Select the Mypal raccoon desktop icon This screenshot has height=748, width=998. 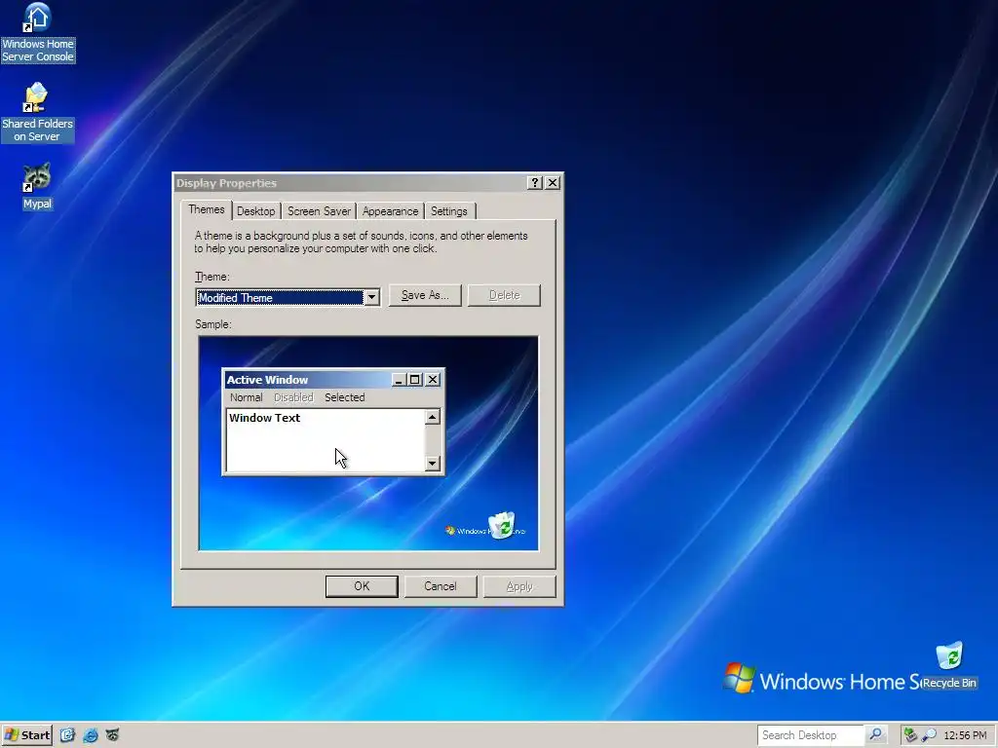37,186
